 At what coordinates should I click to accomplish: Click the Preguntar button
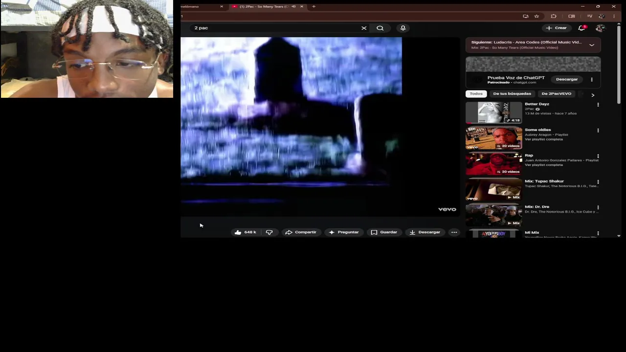click(x=344, y=232)
